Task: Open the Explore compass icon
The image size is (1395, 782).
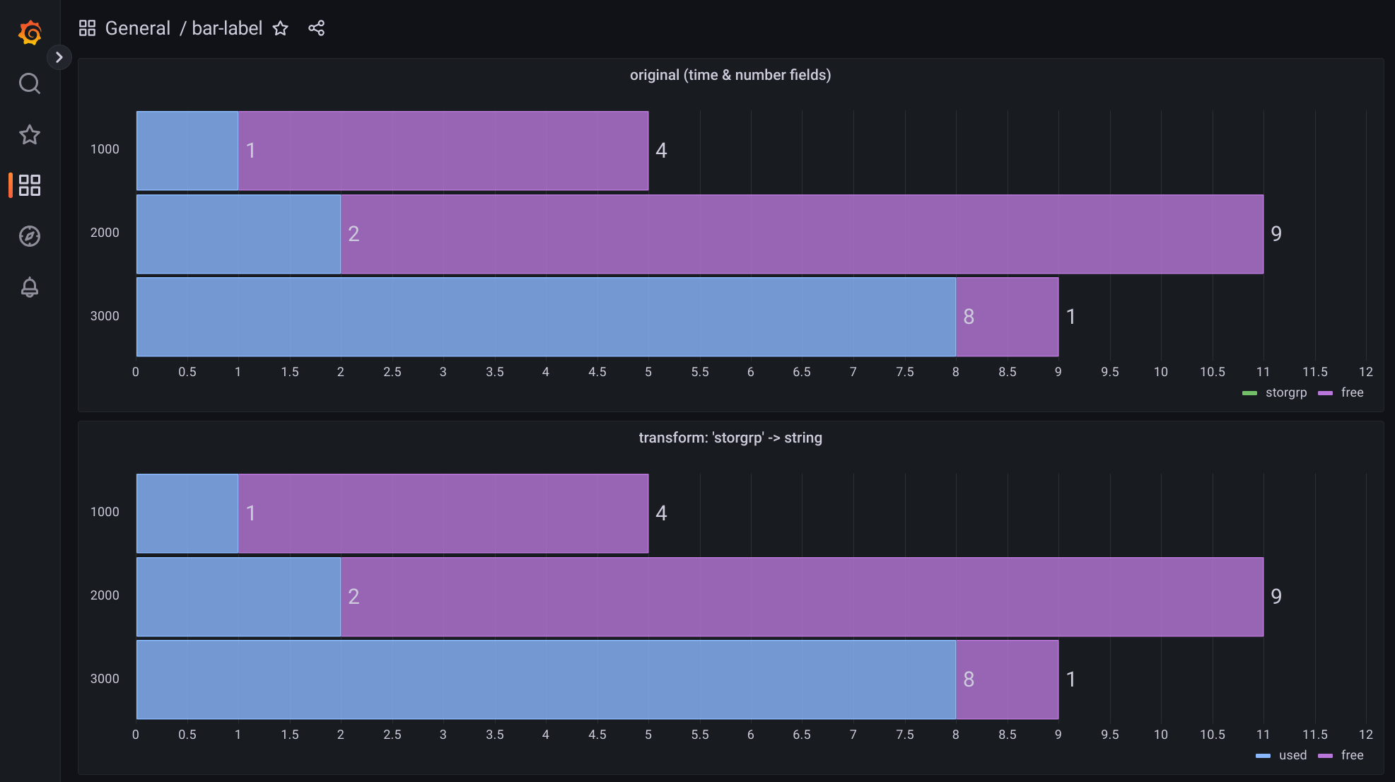Action: (x=29, y=236)
